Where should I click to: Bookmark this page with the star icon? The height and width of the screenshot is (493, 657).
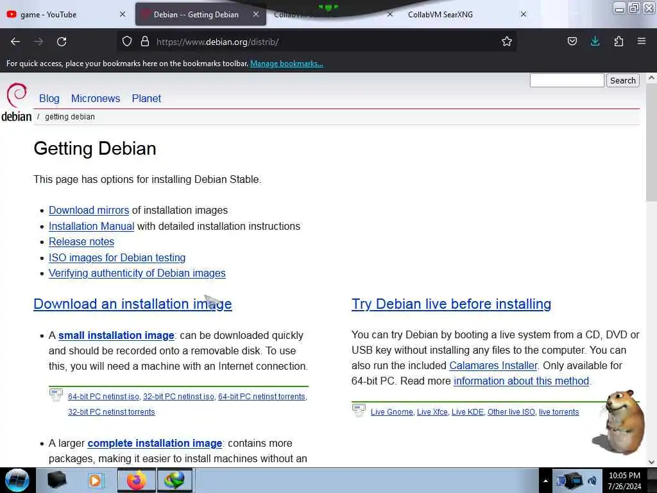tap(507, 41)
